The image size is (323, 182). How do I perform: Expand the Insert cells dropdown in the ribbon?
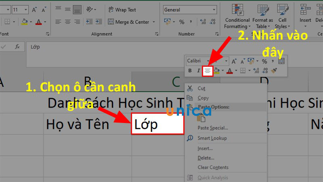pos(305,26)
